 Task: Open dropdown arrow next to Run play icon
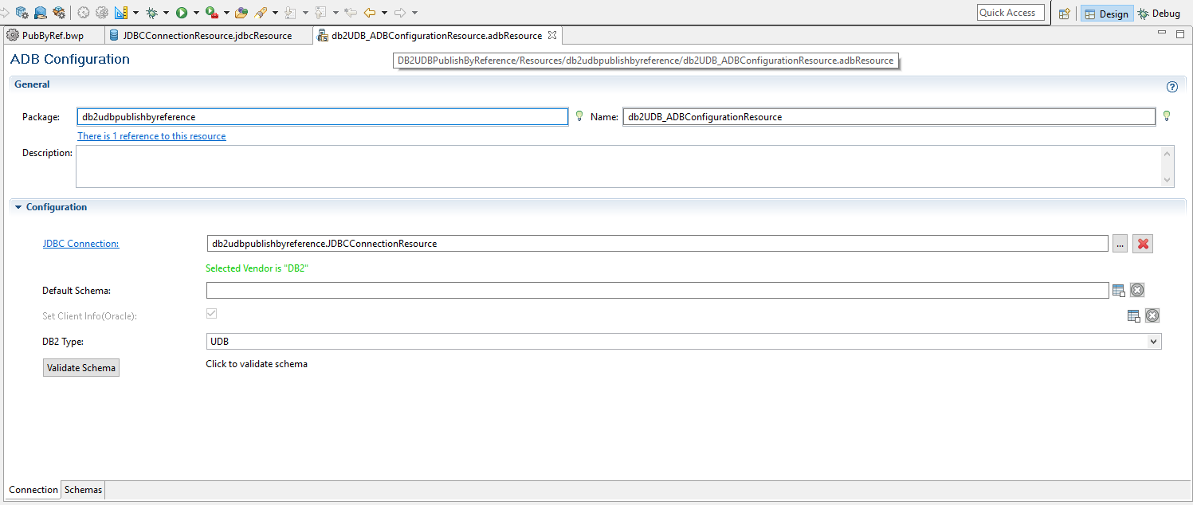(196, 13)
